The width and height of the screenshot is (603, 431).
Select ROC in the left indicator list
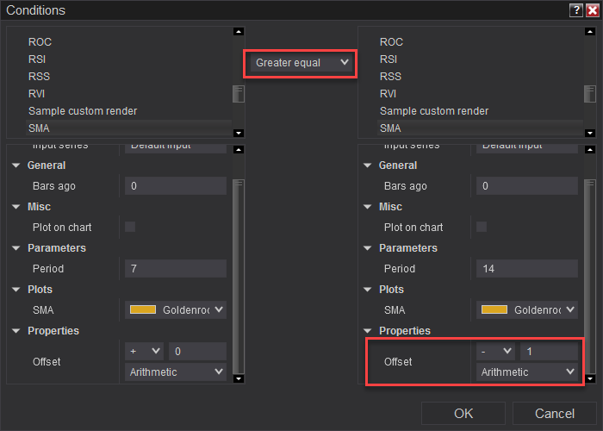pos(40,42)
